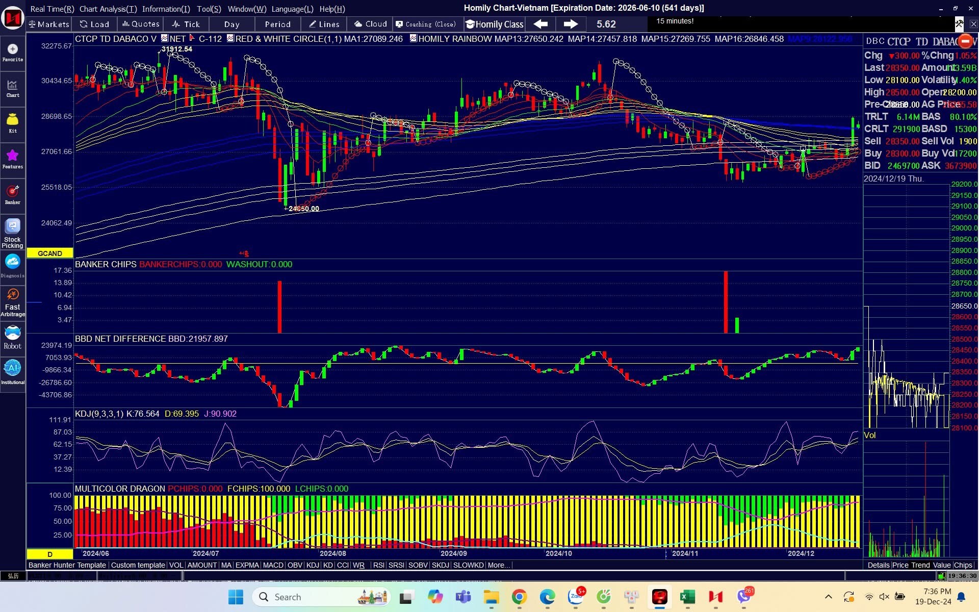
Task: Switch indicator to KDJ tab
Action: [x=313, y=565]
